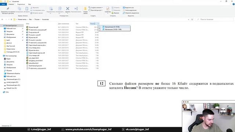Check the Крошечные (0–16 КБ) filter checkbox
The image size is (235, 132).
[x=100, y=27]
